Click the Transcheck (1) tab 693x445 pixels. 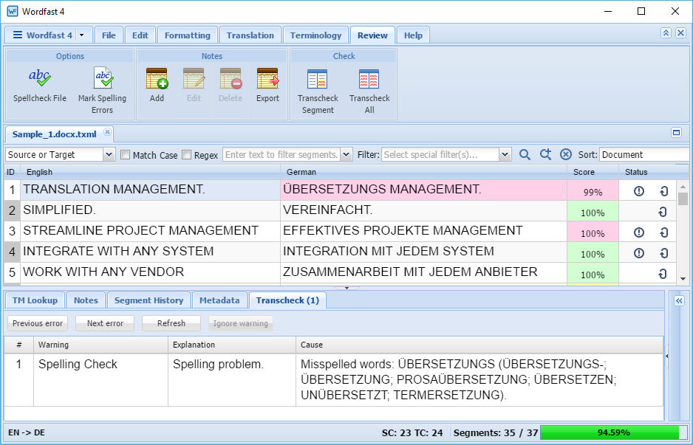point(287,300)
